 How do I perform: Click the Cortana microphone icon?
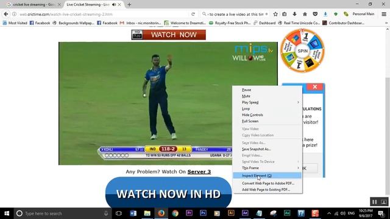point(106,214)
